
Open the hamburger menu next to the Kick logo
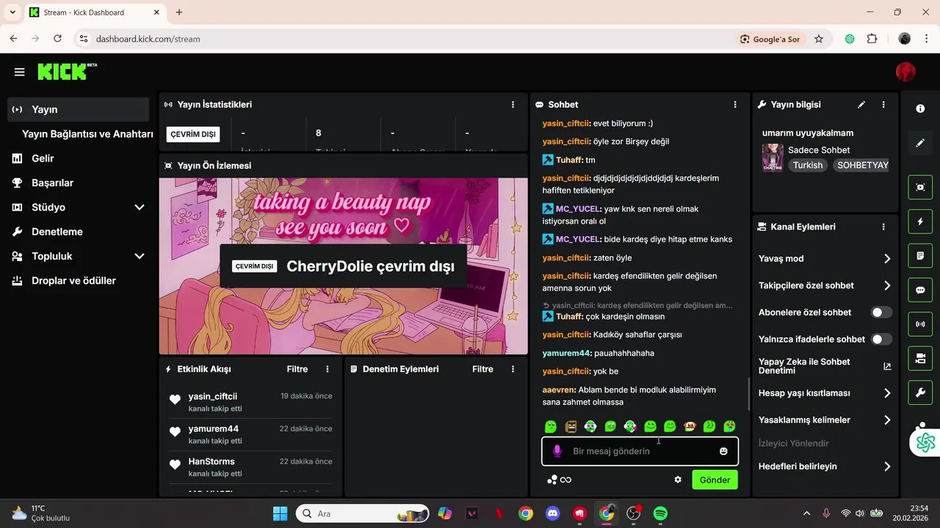[19, 72]
